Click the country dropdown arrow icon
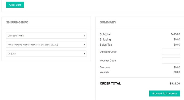This screenshot has height=100, width=184. [x=84, y=35]
